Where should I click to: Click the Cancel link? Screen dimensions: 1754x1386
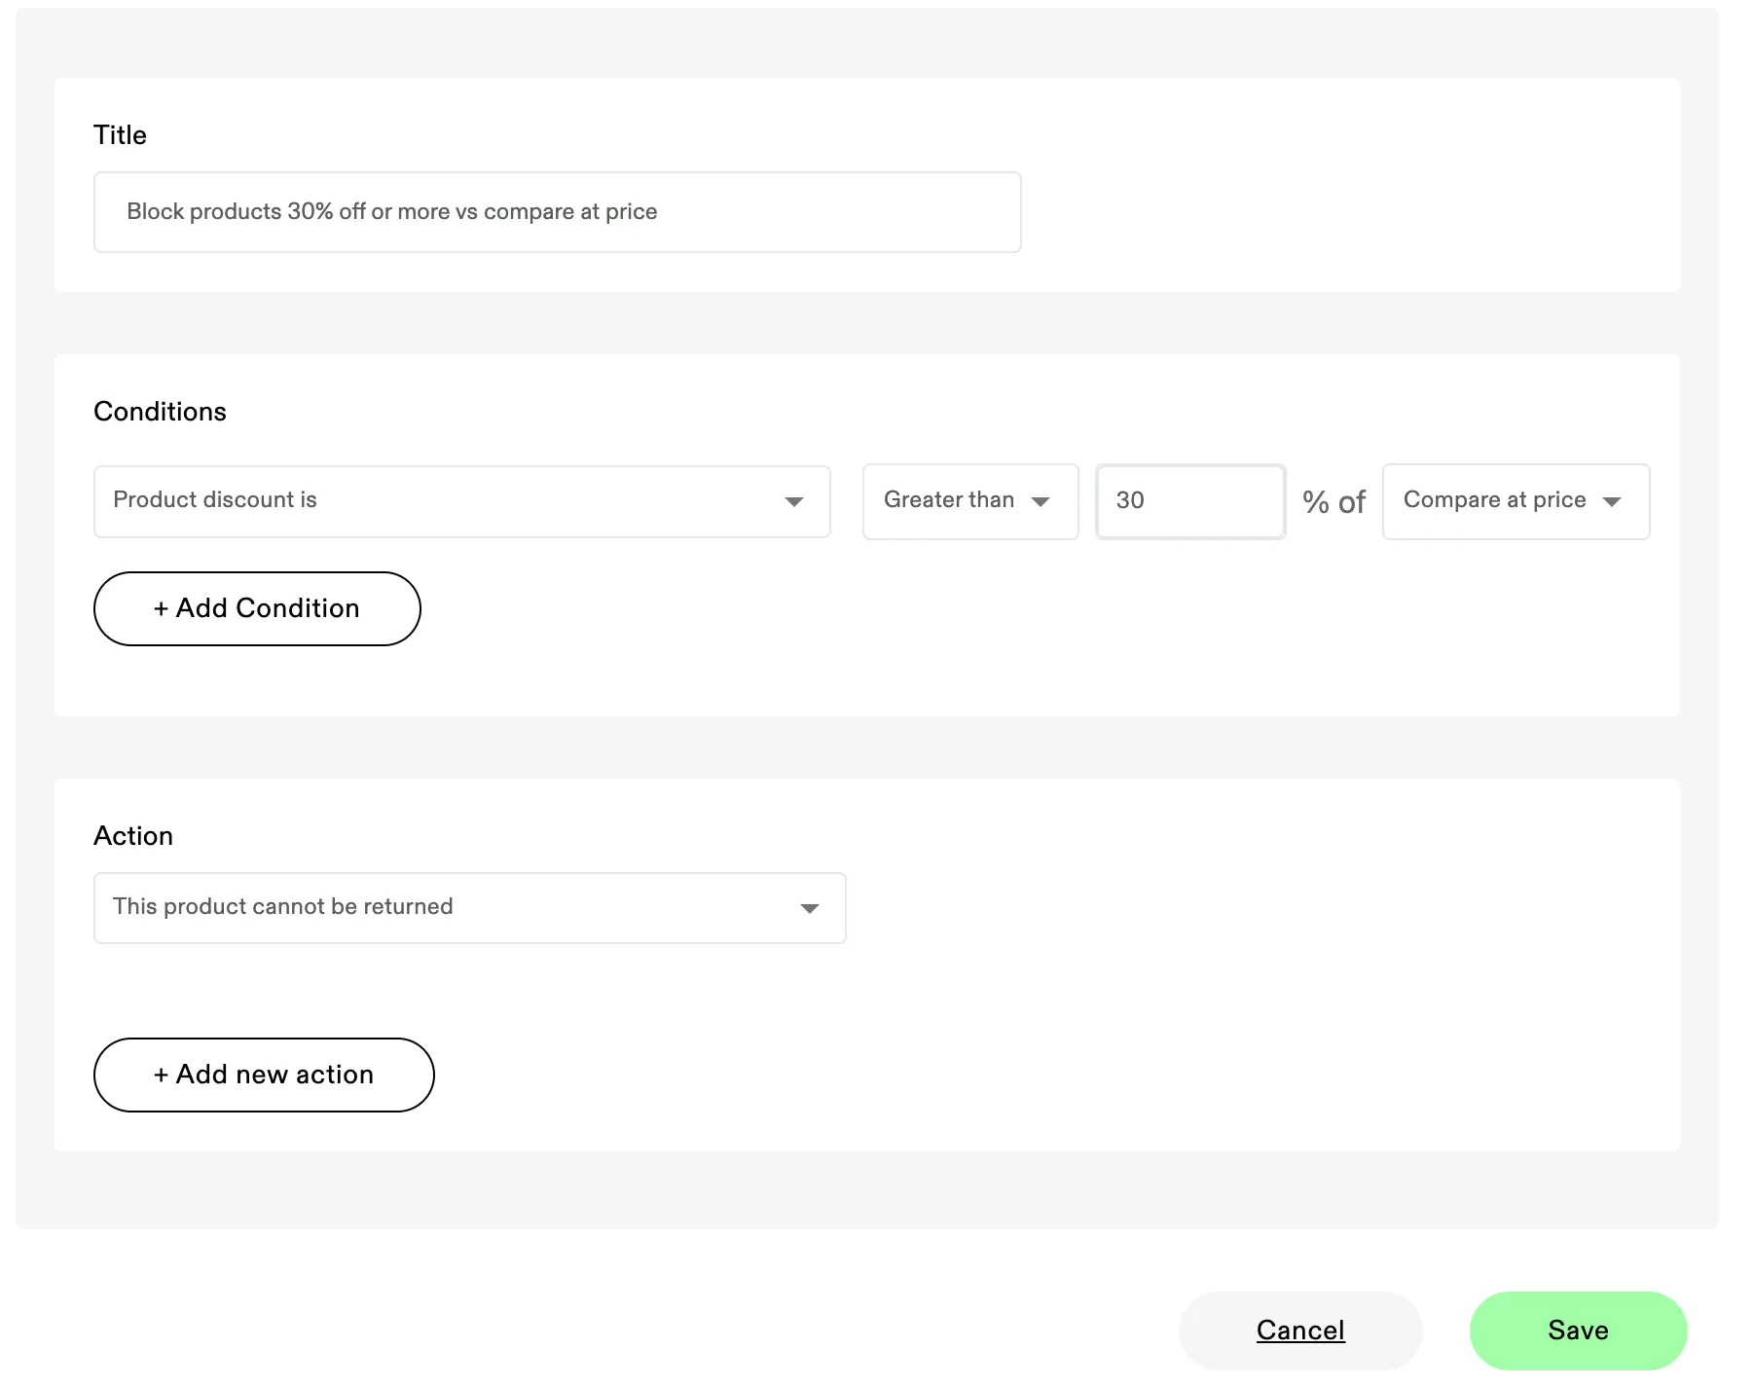[1300, 1331]
